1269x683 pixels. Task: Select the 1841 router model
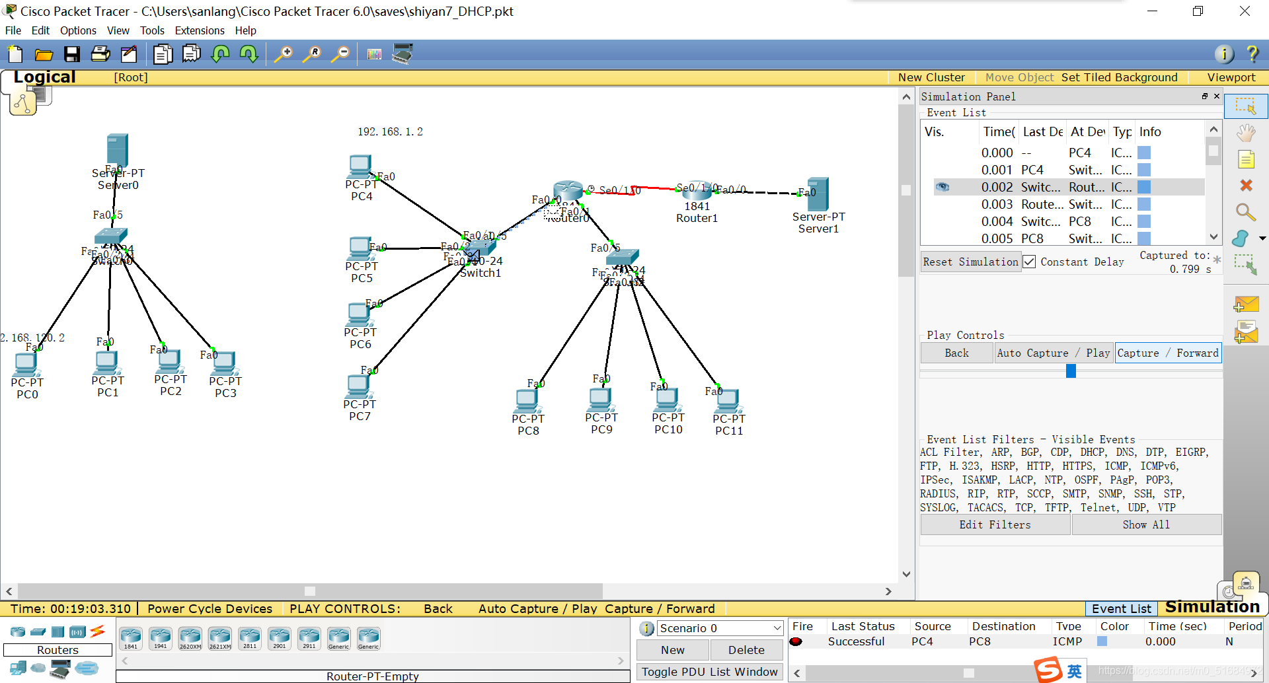[131, 638]
